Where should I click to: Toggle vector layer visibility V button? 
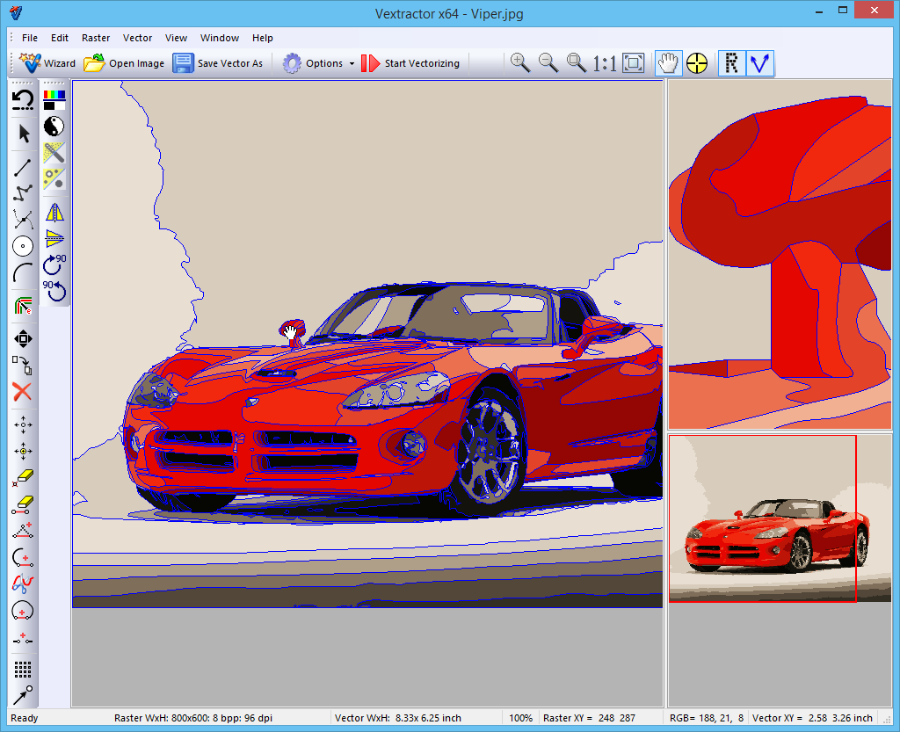[x=759, y=63]
